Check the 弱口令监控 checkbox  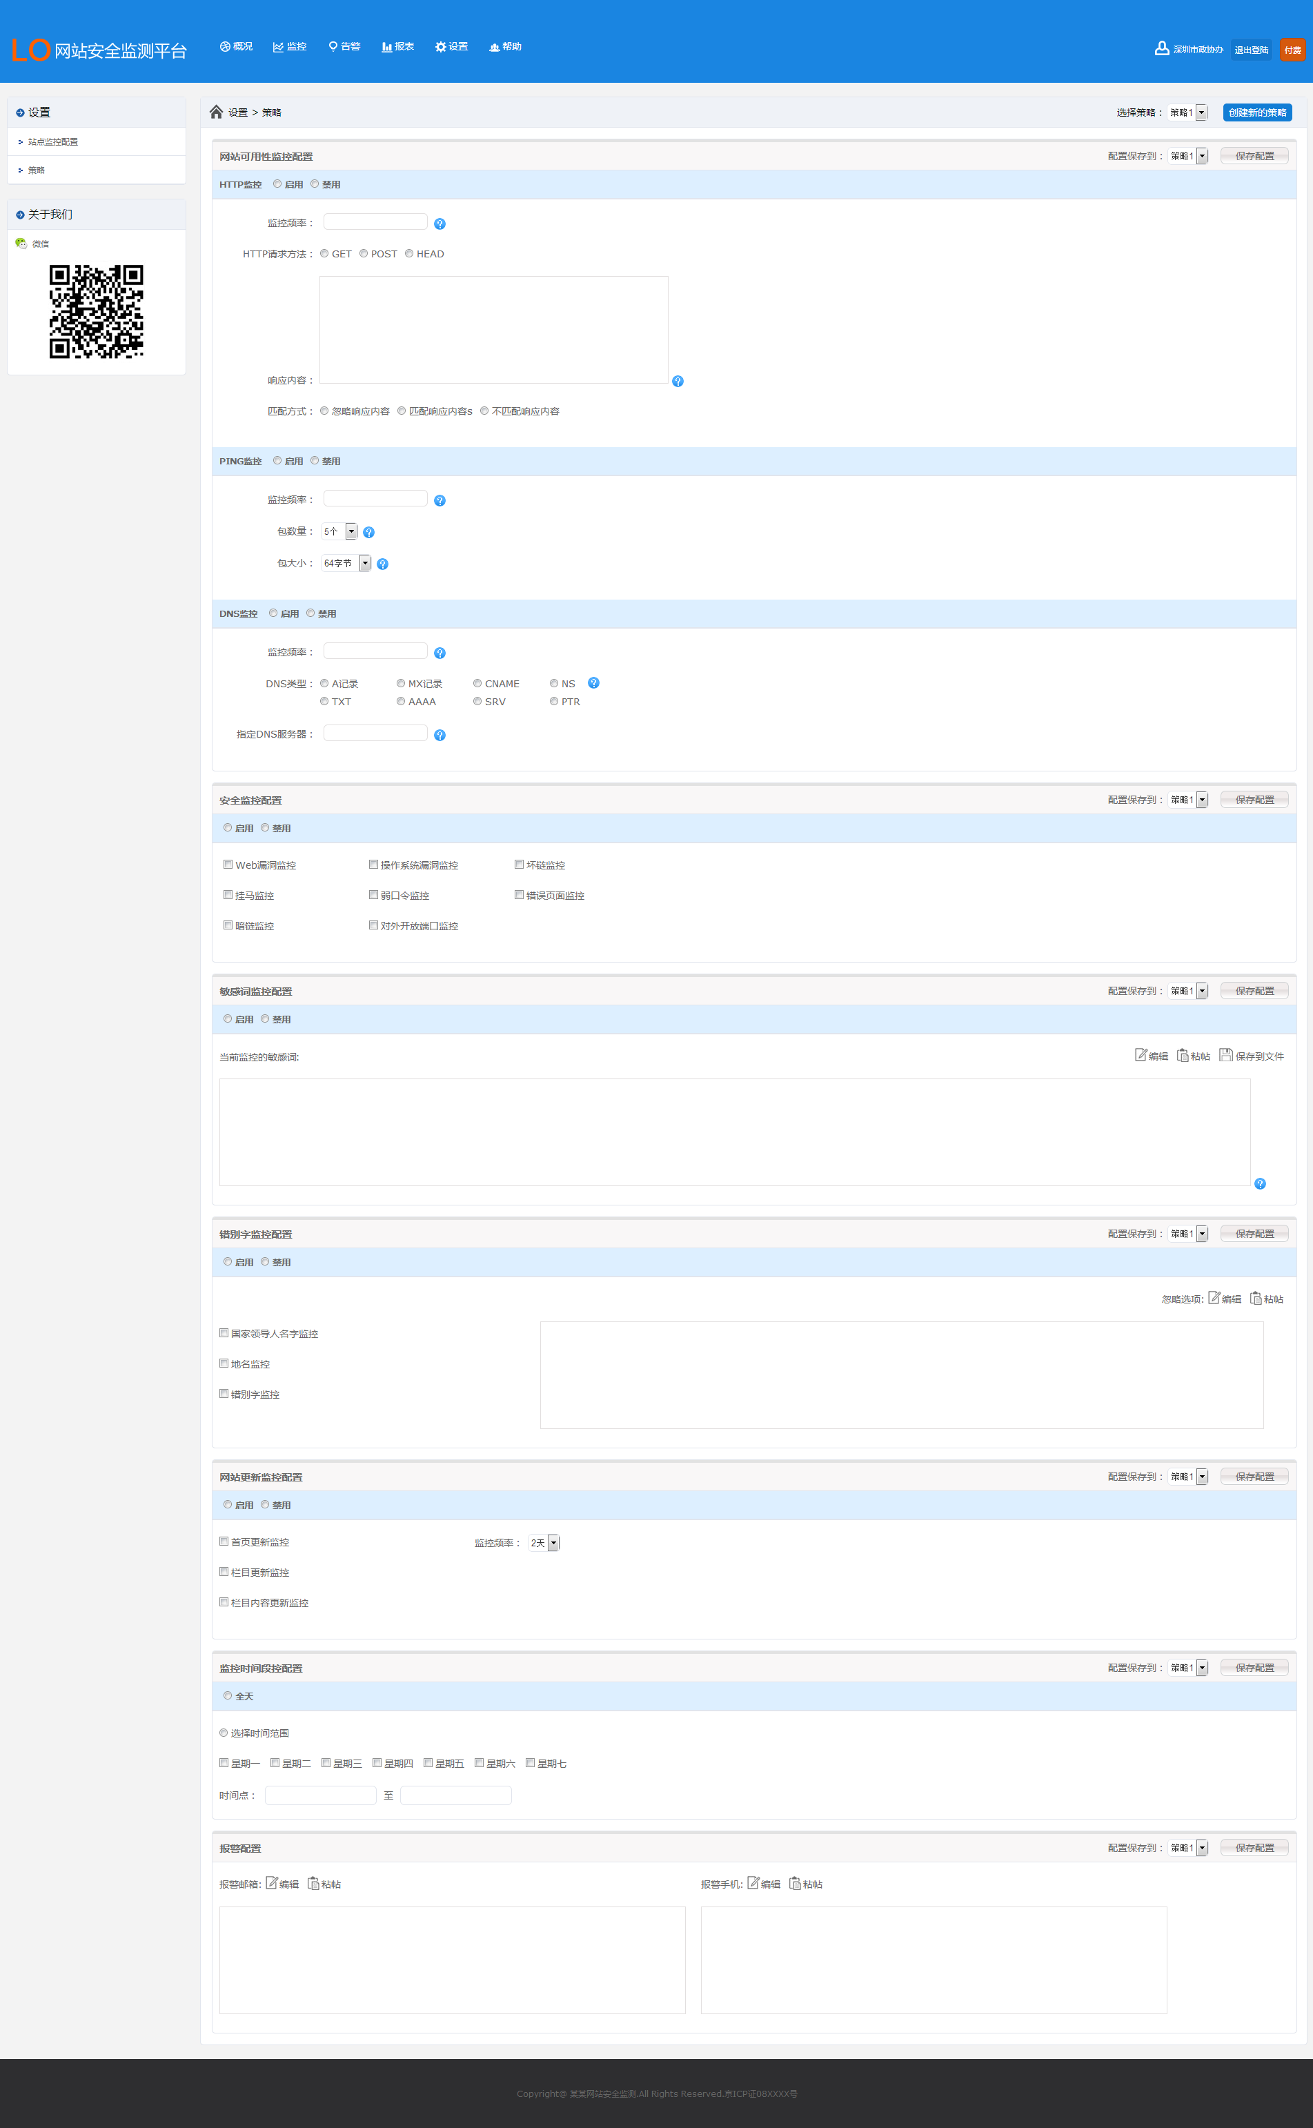pos(373,895)
